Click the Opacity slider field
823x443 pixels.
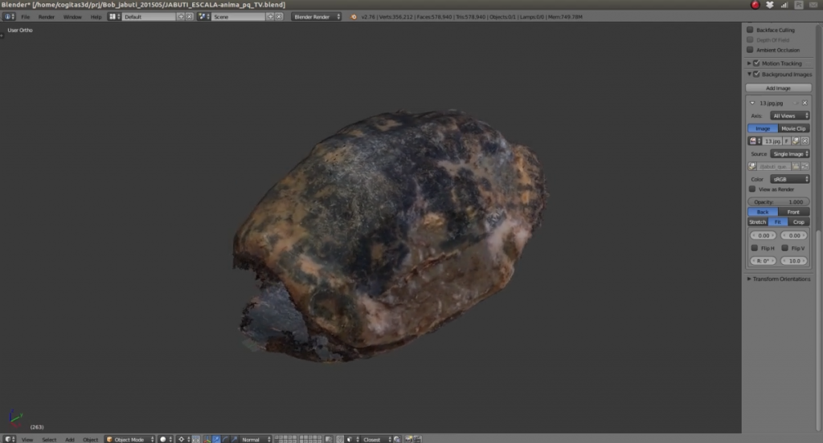[x=778, y=202]
